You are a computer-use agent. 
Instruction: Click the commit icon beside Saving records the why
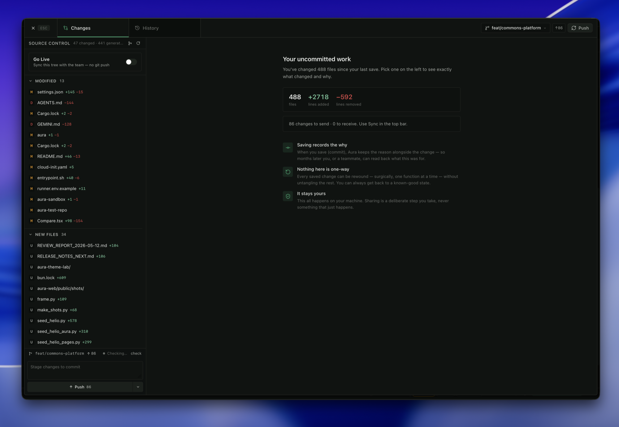(288, 147)
